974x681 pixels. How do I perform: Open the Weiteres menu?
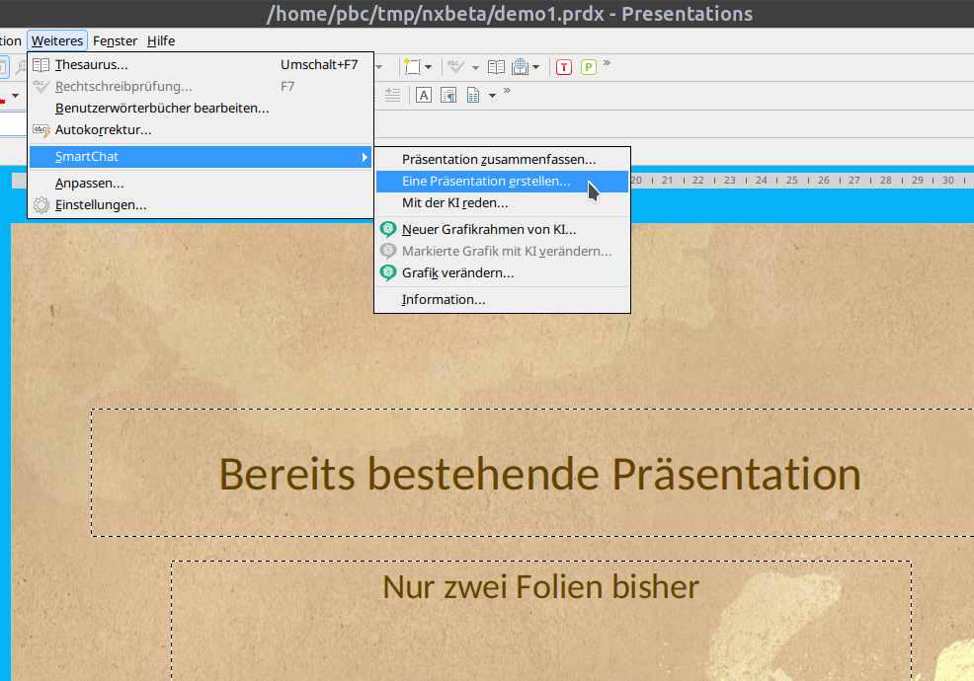[x=57, y=41]
